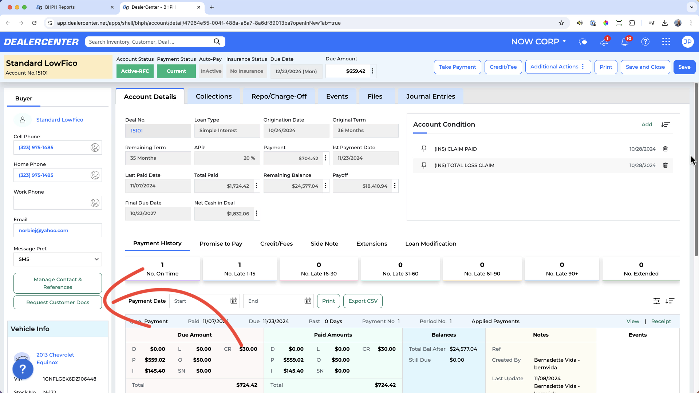Click Request Customer Docs

pyautogui.click(x=58, y=302)
